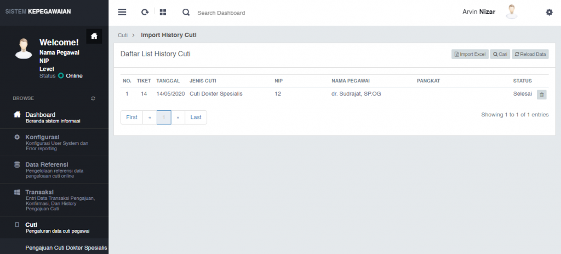Click the Transaksi windows icon
Viewport: 561px width, 254px height.
[x=17, y=192]
